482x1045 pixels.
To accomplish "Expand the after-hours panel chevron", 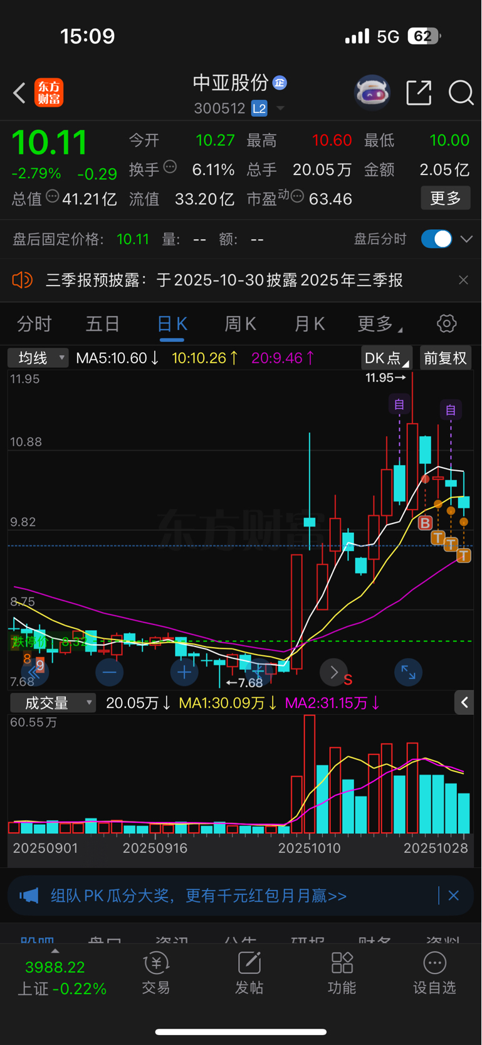I will coord(466,239).
